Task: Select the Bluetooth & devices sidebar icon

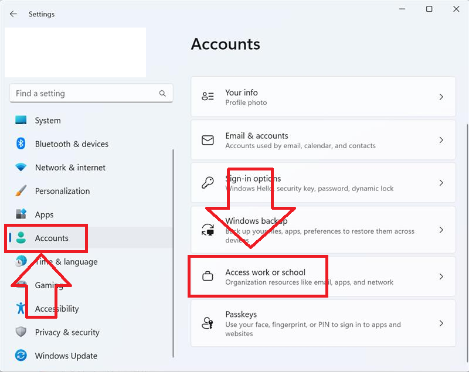Action: tap(19, 144)
